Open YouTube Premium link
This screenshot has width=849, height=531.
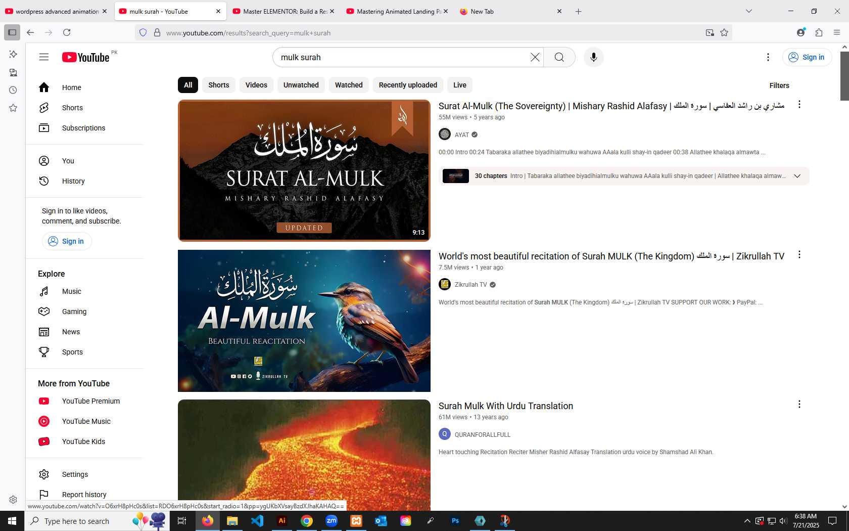click(x=84, y=401)
